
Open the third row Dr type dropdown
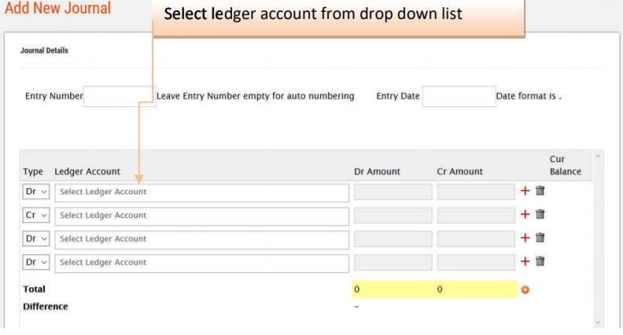tap(36, 239)
